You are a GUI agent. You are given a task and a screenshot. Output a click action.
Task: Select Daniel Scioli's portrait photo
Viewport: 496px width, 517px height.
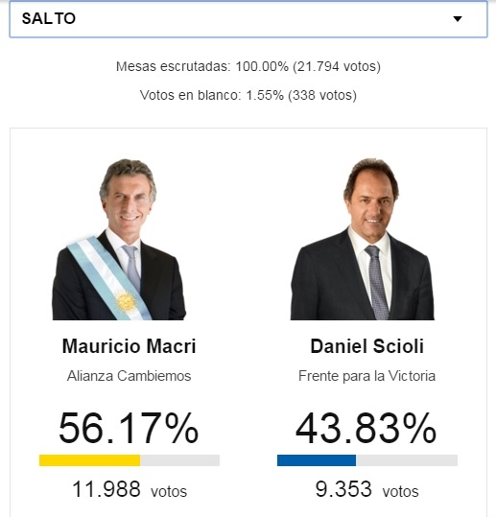(x=363, y=240)
